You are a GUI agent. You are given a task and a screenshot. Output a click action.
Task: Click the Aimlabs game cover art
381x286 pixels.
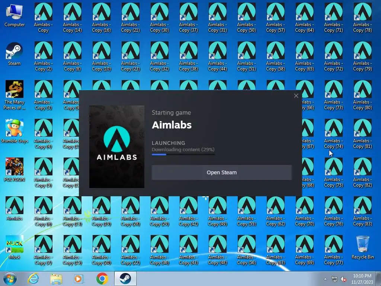[117, 147]
